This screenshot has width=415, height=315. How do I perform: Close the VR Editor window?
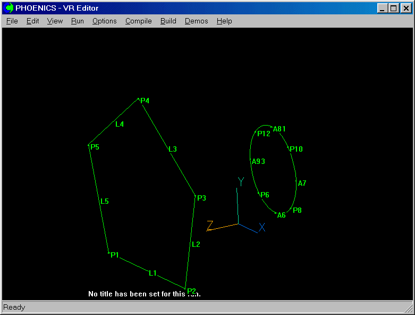click(x=405, y=8)
